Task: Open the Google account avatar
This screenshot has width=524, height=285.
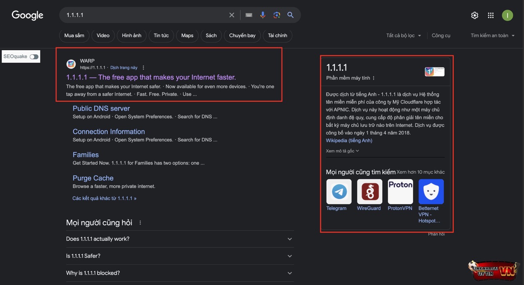Action: pos(507,16)
